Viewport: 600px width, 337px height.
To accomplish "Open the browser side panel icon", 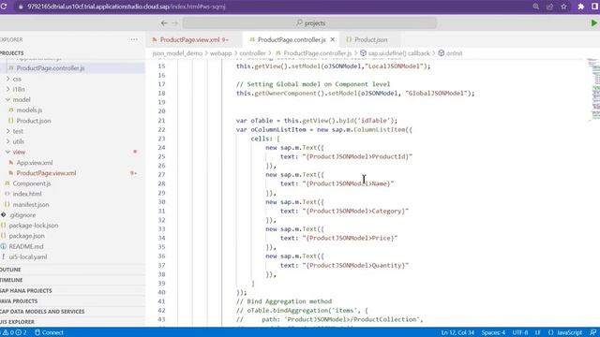I will point(595,7).
